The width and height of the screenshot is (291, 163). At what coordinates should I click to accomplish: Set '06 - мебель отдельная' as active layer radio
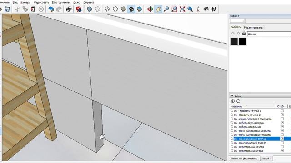click(x=232, y=127)
